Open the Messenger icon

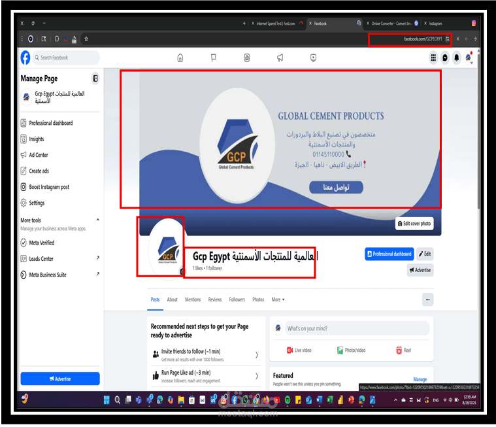click(445, 58)
